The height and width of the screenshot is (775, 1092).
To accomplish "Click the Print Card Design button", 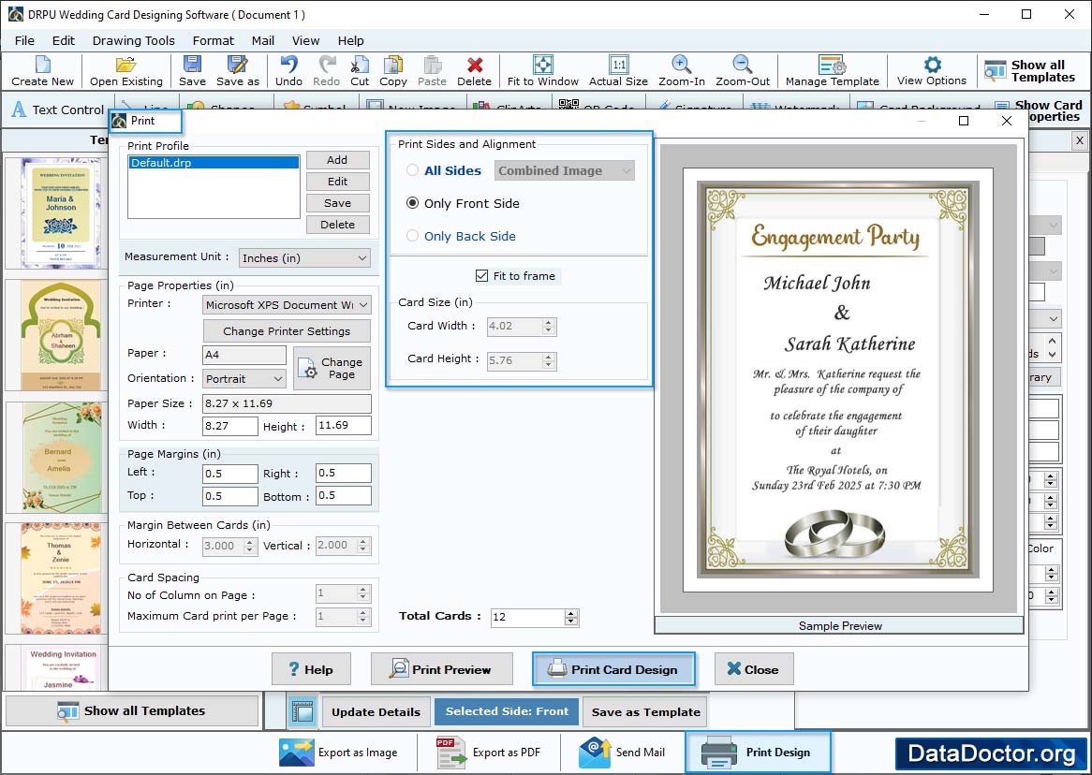I will point(613,669).
